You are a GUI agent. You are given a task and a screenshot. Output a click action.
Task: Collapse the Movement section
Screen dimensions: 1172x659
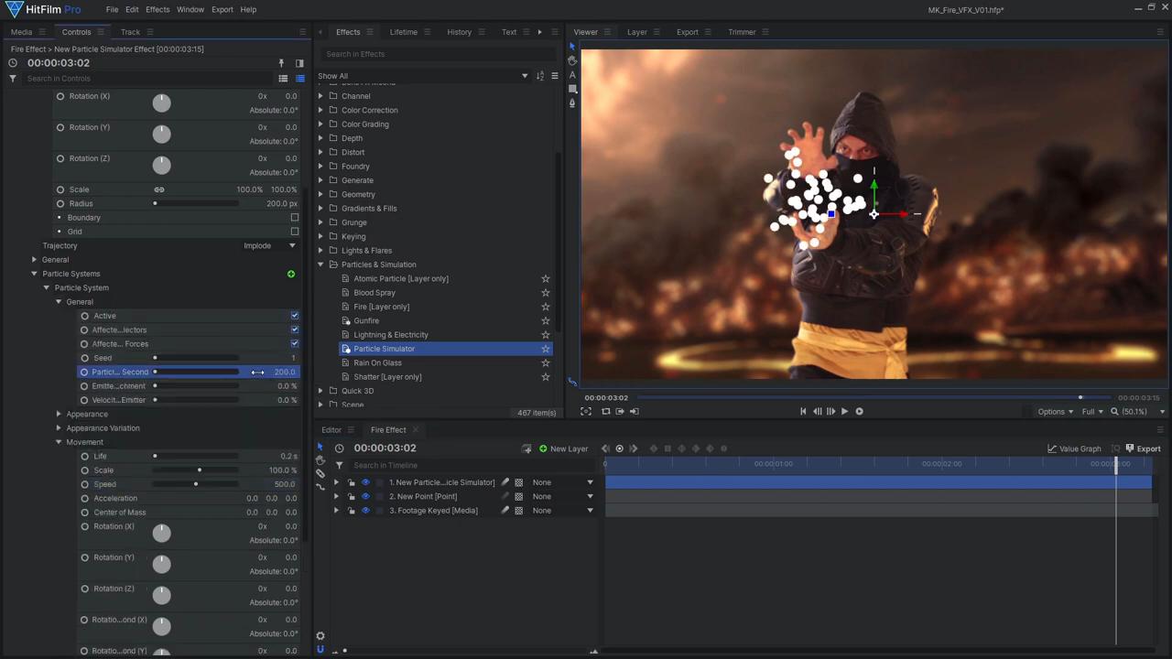tap(59, 442)
